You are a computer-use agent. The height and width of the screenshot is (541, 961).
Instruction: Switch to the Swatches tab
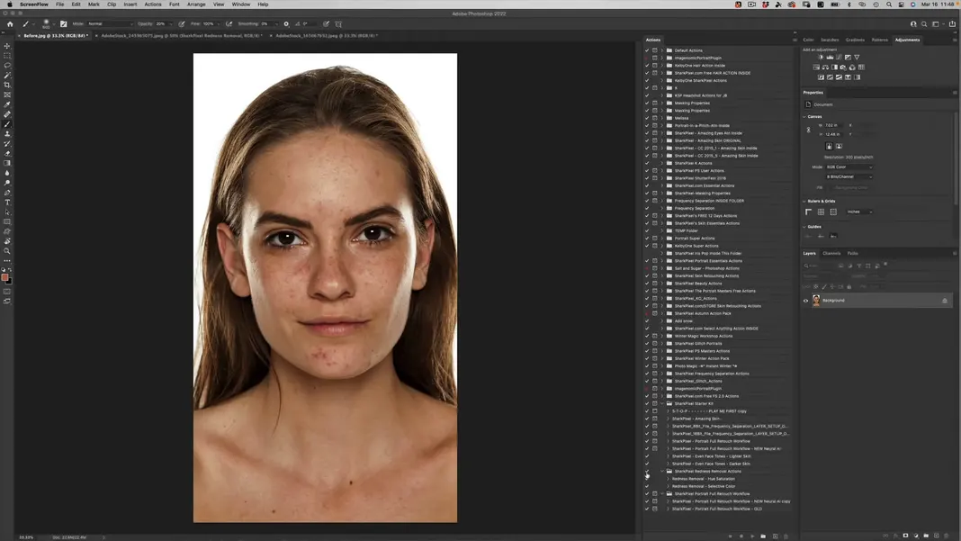pyautogui.click(x=830, y=40)
